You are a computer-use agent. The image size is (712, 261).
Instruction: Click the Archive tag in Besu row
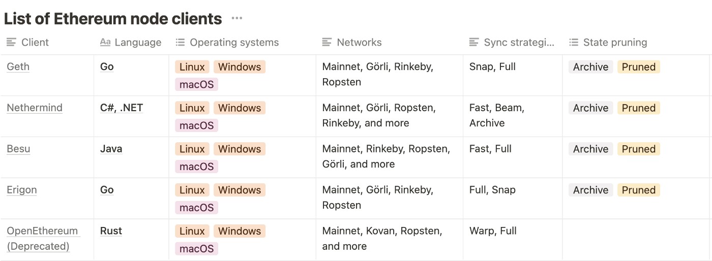tap(590, 149)
